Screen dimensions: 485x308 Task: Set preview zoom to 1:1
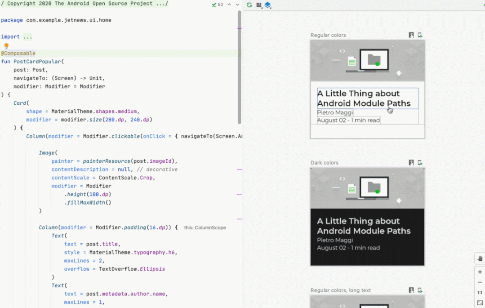pyautogui.click(x=480, y=293)
